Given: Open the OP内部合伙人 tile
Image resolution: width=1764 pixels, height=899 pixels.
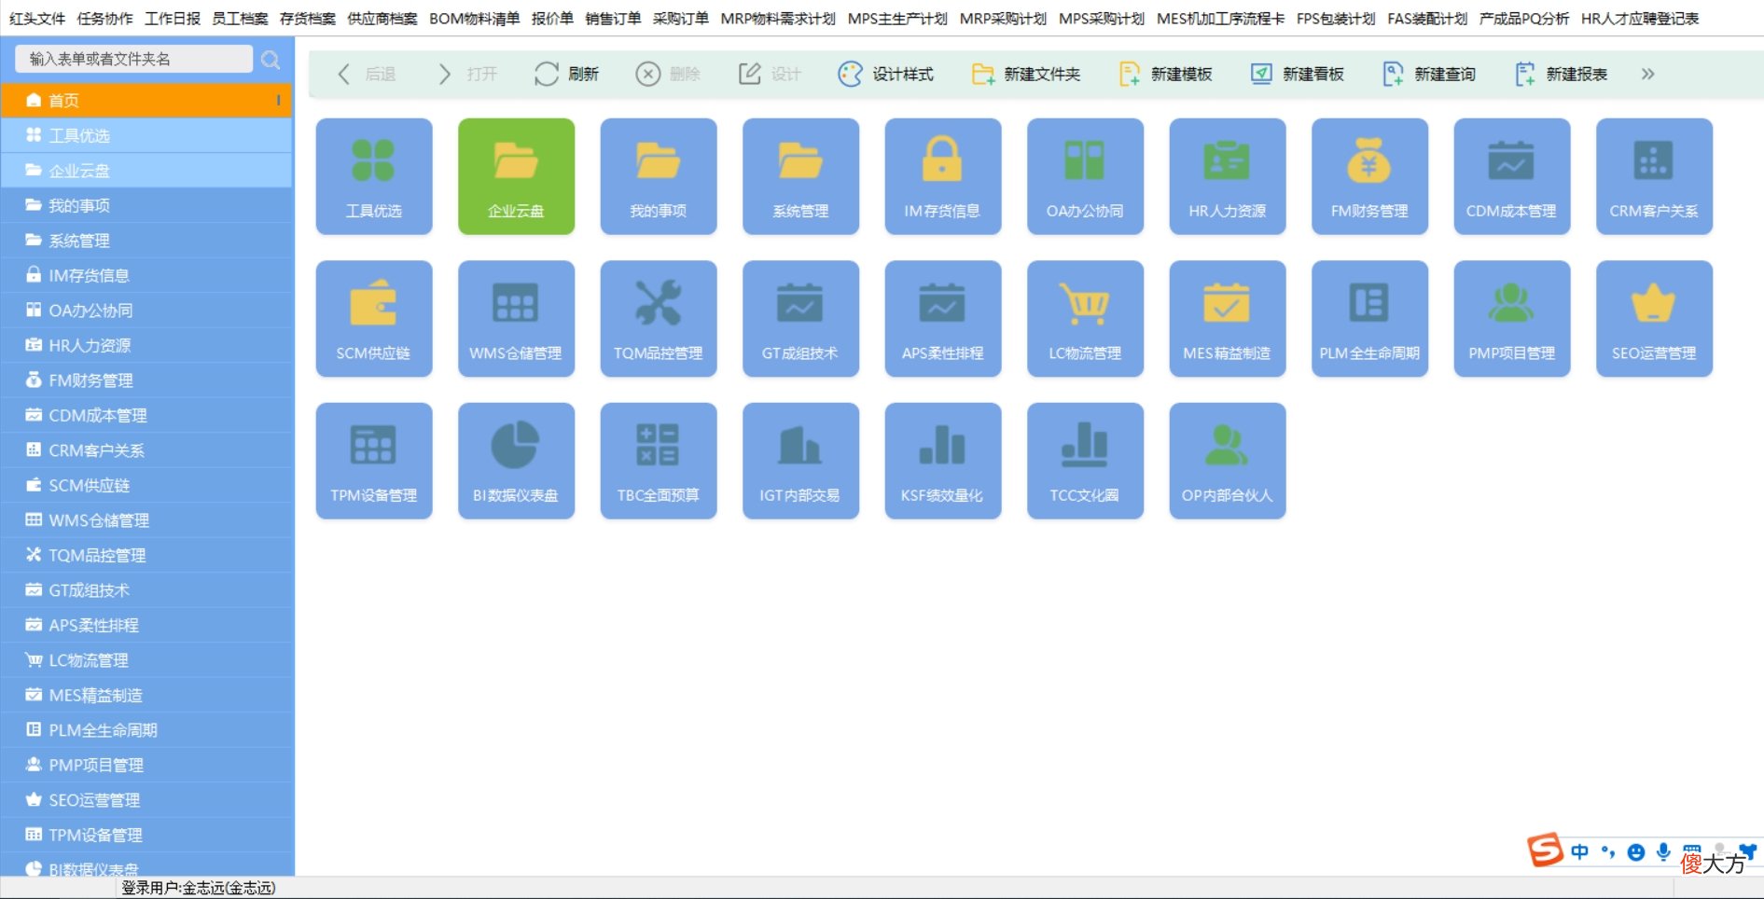Looking at the screenshot, I should pyautogui.click(x=1228, y=461).
